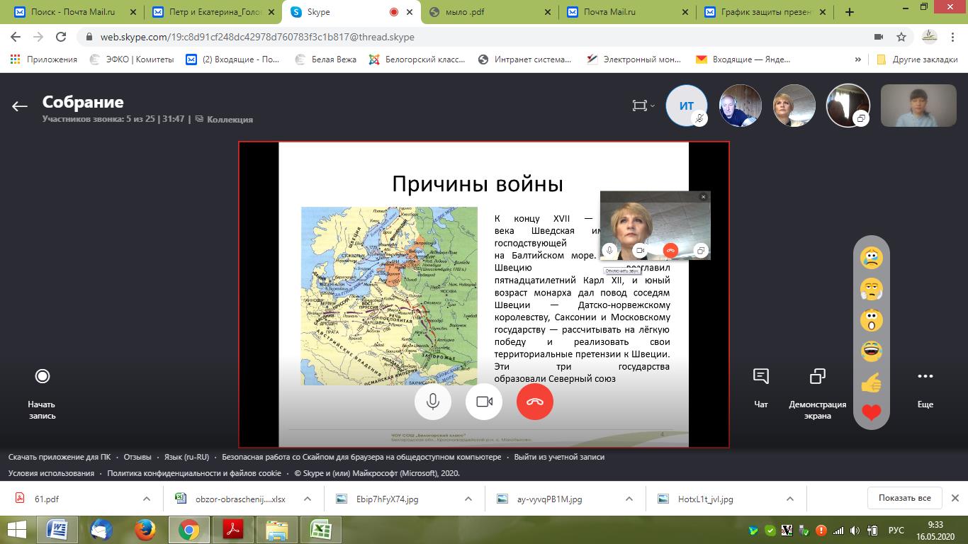Toggle the video camera in call controls
The image size is (968, 544).
click(x=484, y=402)
